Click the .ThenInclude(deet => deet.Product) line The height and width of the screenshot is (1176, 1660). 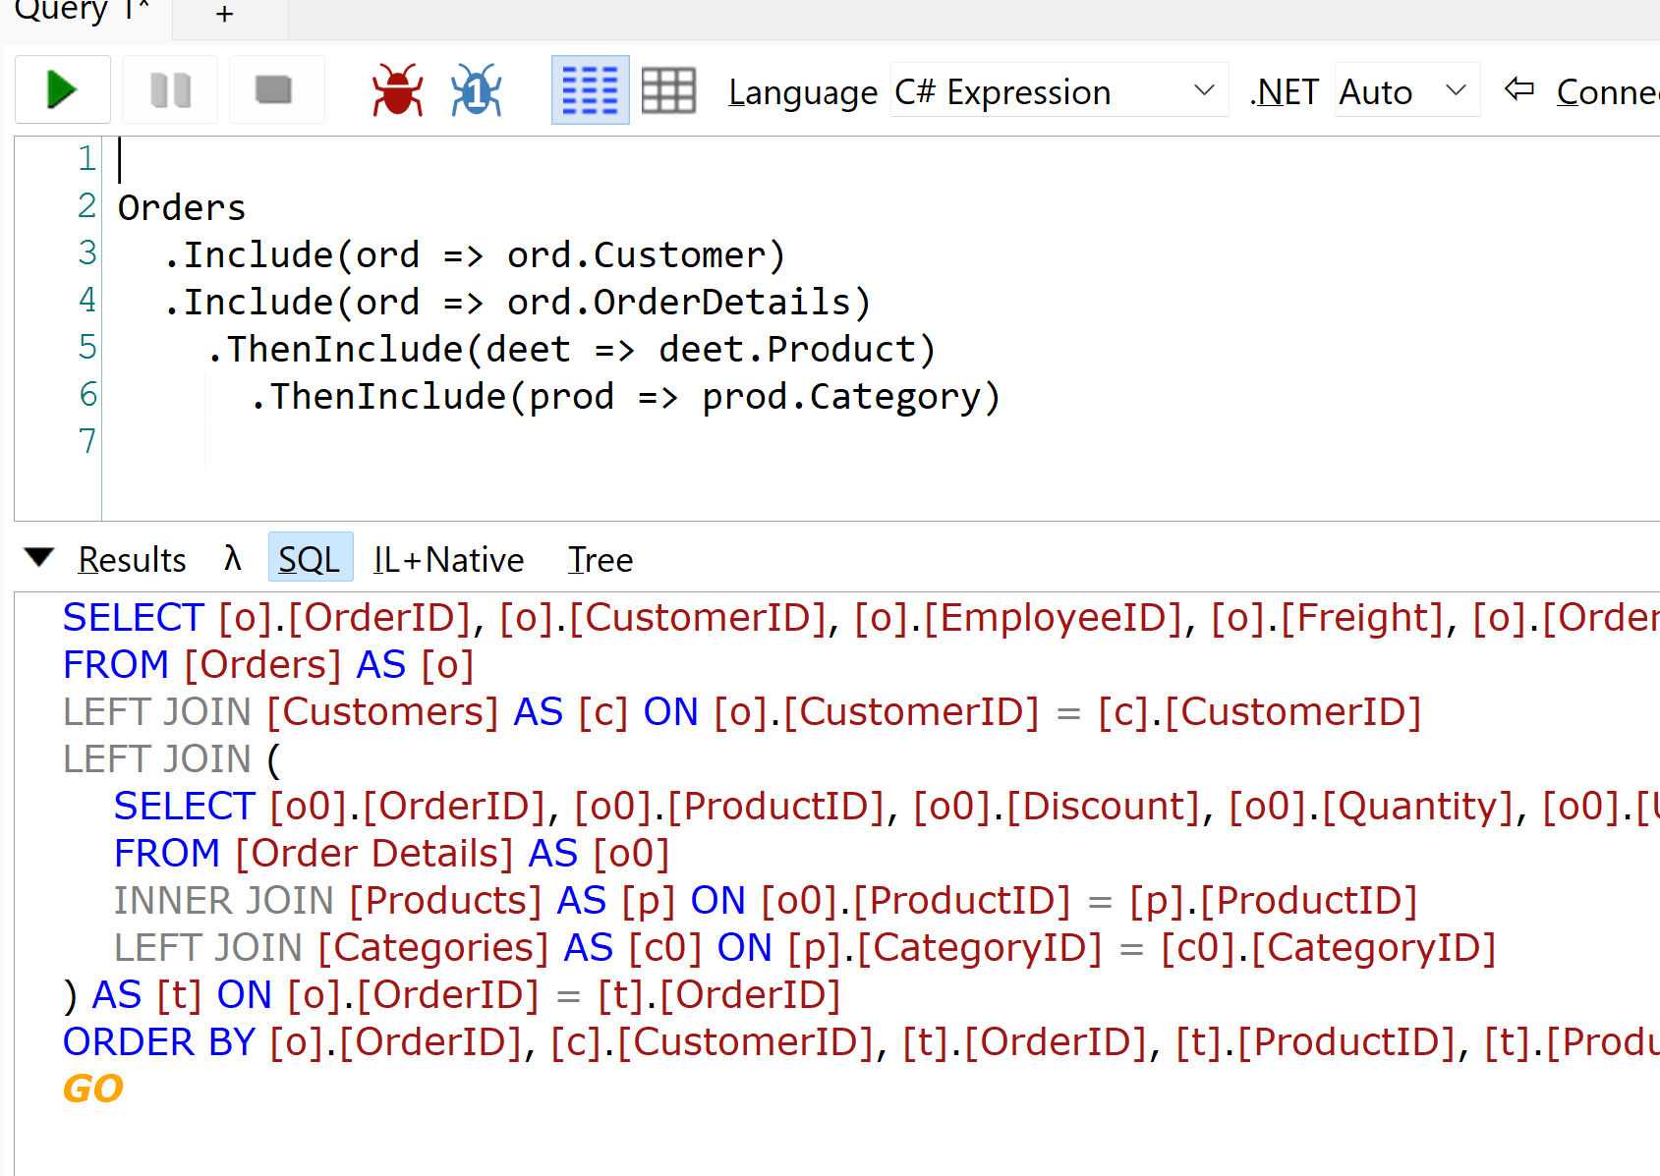tap(571, 349)
